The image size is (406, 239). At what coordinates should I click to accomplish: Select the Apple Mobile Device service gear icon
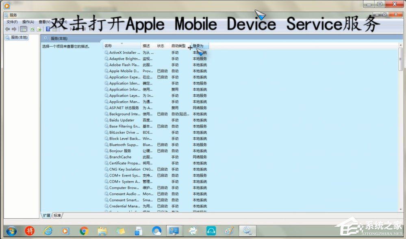tap(106, 71)
